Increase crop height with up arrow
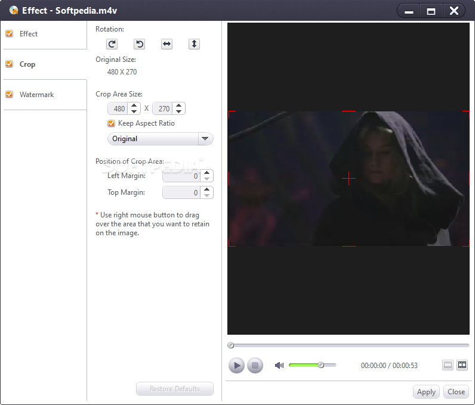The width and height of the screenshot is (475, 405). 179,105
